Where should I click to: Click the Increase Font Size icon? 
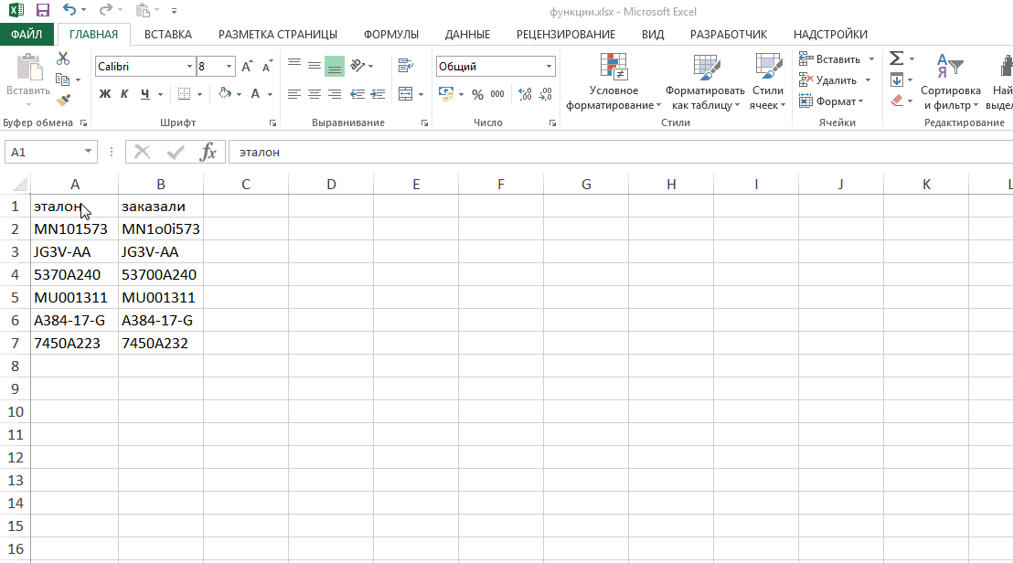[x=247, y=67]
